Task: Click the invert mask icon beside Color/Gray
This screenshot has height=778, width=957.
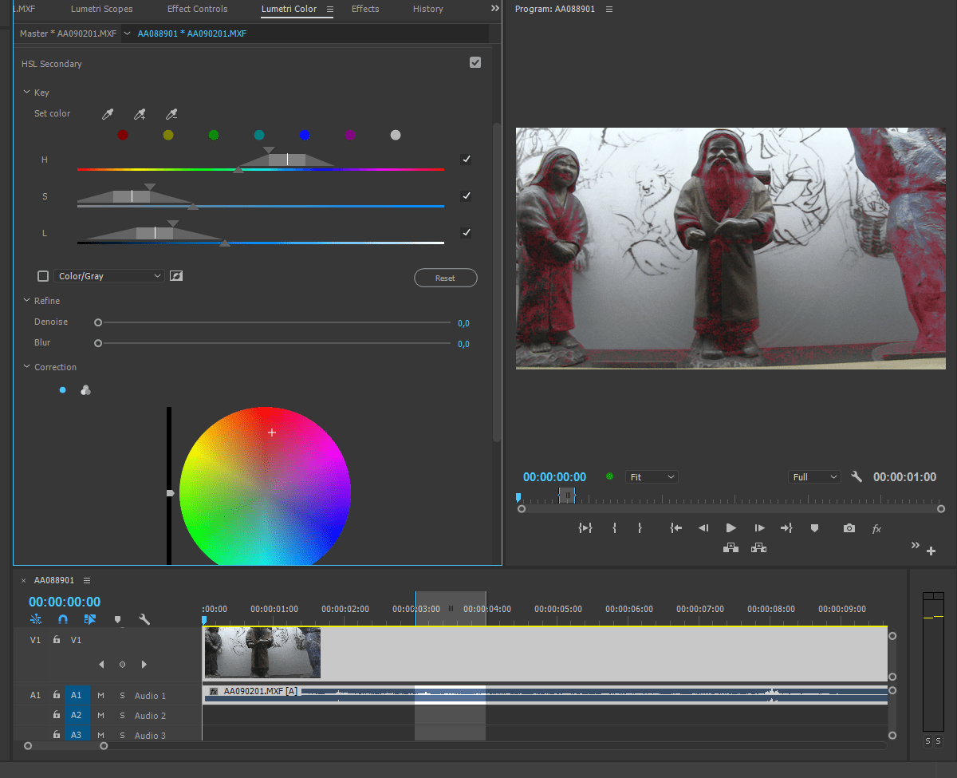Action: pos(176,276)
